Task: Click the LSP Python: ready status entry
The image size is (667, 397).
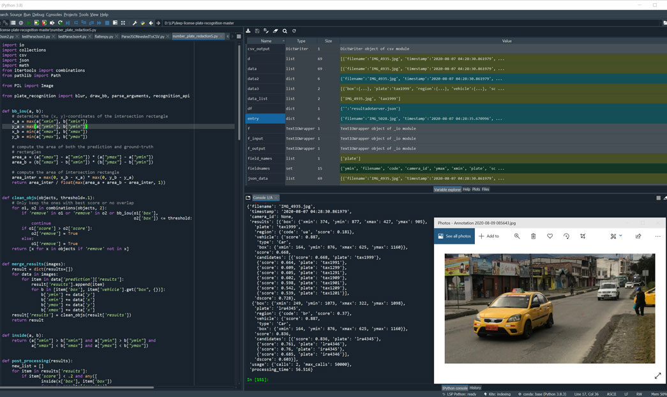Action: point(460,394)
